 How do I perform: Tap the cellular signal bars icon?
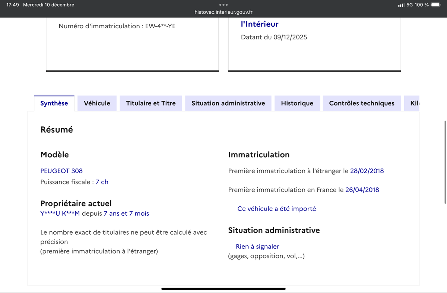click(x=401, y=5)
